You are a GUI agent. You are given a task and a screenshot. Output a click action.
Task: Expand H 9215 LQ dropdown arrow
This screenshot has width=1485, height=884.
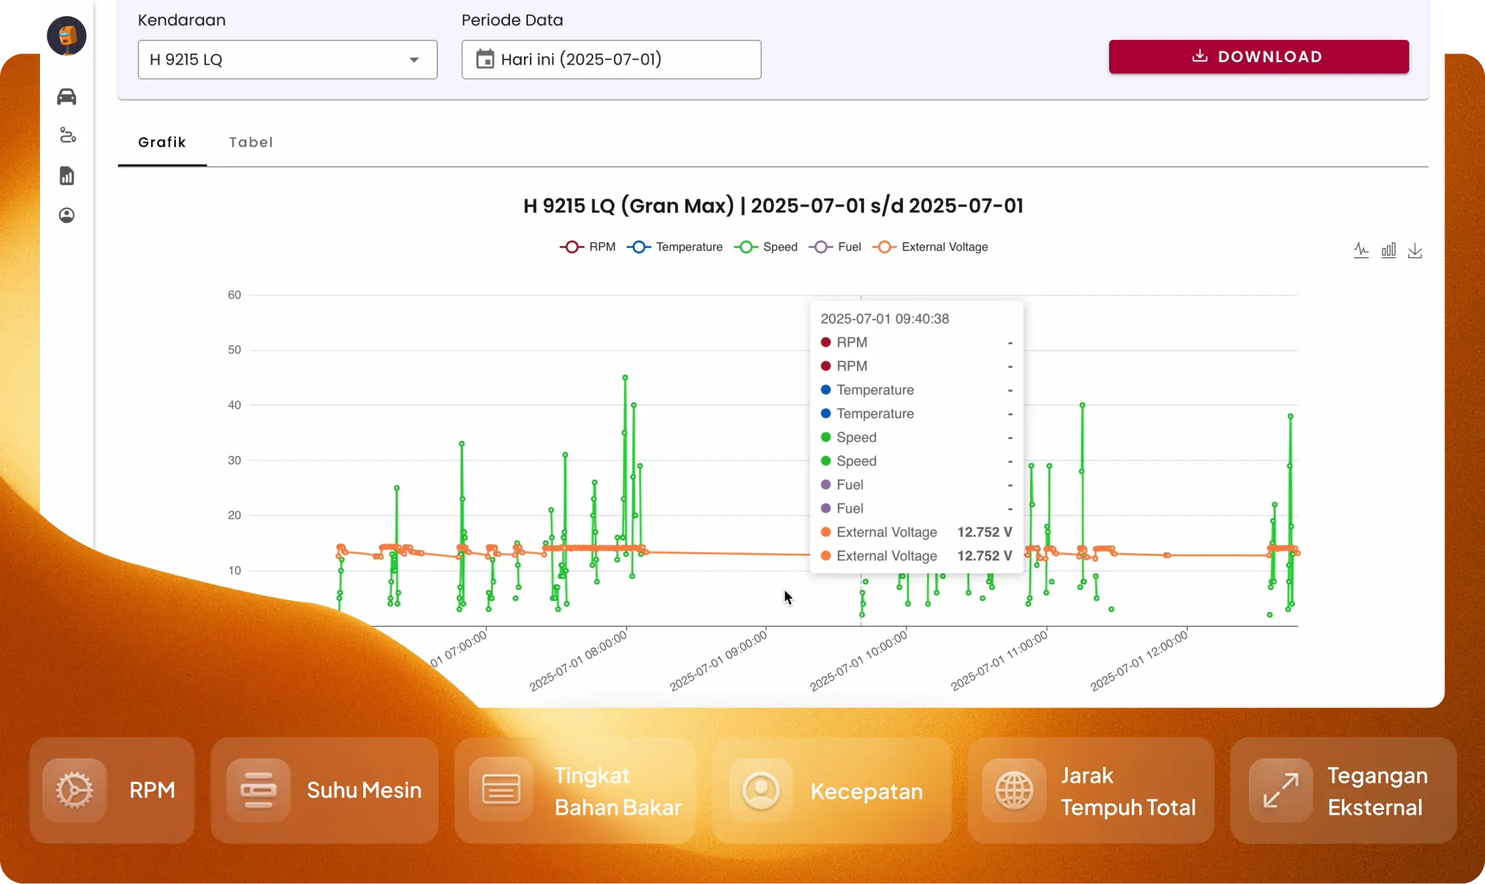click(415, 59)
